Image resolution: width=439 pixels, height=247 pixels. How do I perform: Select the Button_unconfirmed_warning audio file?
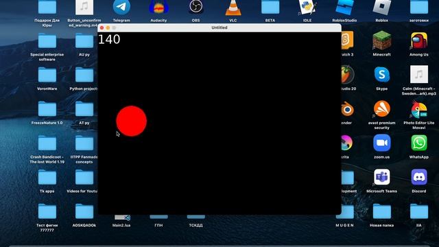pos(84,7)
